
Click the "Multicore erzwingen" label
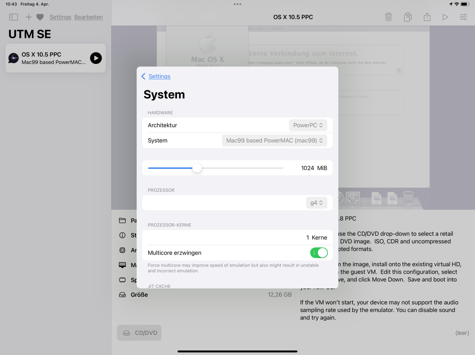[x=175, y=253]
